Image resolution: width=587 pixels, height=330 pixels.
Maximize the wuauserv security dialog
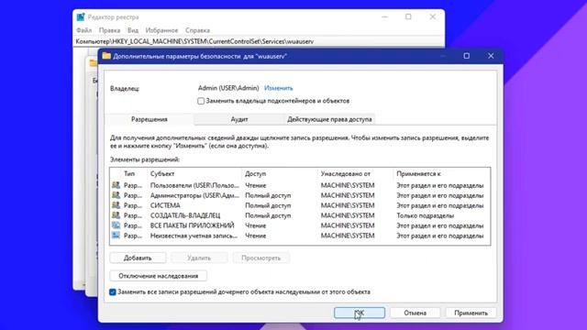[467, 56]
